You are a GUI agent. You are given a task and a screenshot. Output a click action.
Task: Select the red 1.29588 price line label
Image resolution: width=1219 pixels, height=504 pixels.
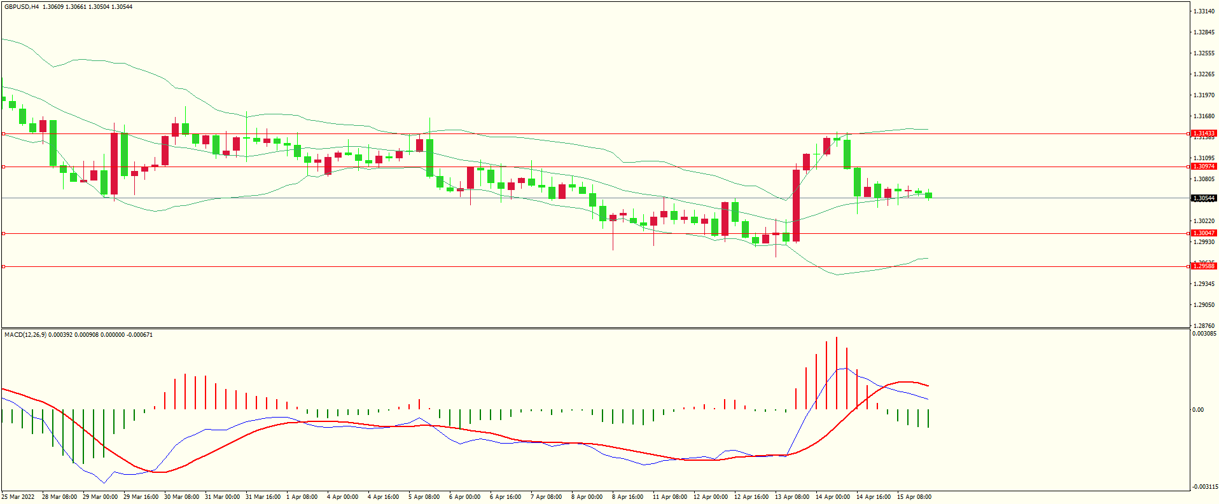point(1204,266)
